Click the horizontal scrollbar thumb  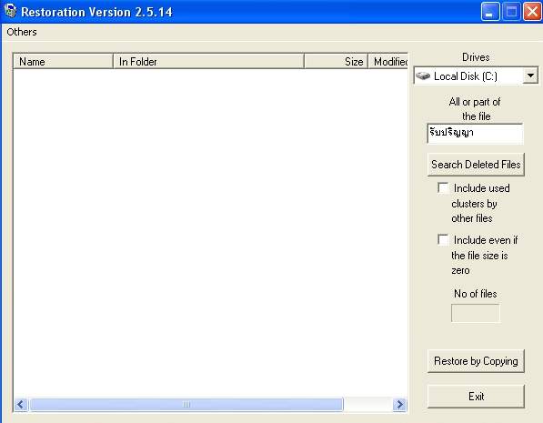coord(186,404)
